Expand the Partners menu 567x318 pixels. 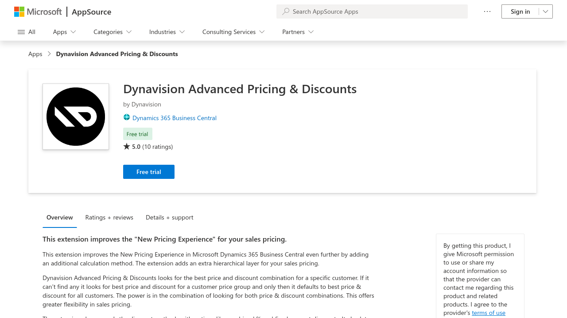[x=298, y=32]
